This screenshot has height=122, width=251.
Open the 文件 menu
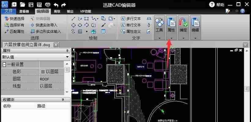tap(9, 11)
